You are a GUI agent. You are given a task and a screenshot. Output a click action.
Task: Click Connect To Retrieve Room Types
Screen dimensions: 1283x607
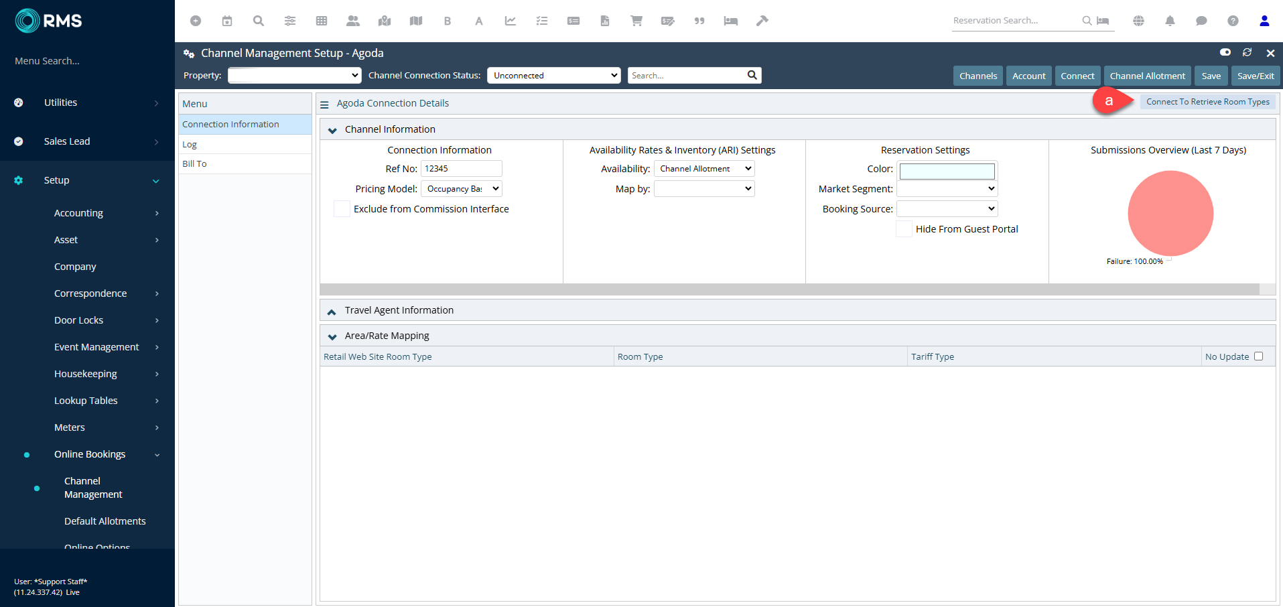1208,102
